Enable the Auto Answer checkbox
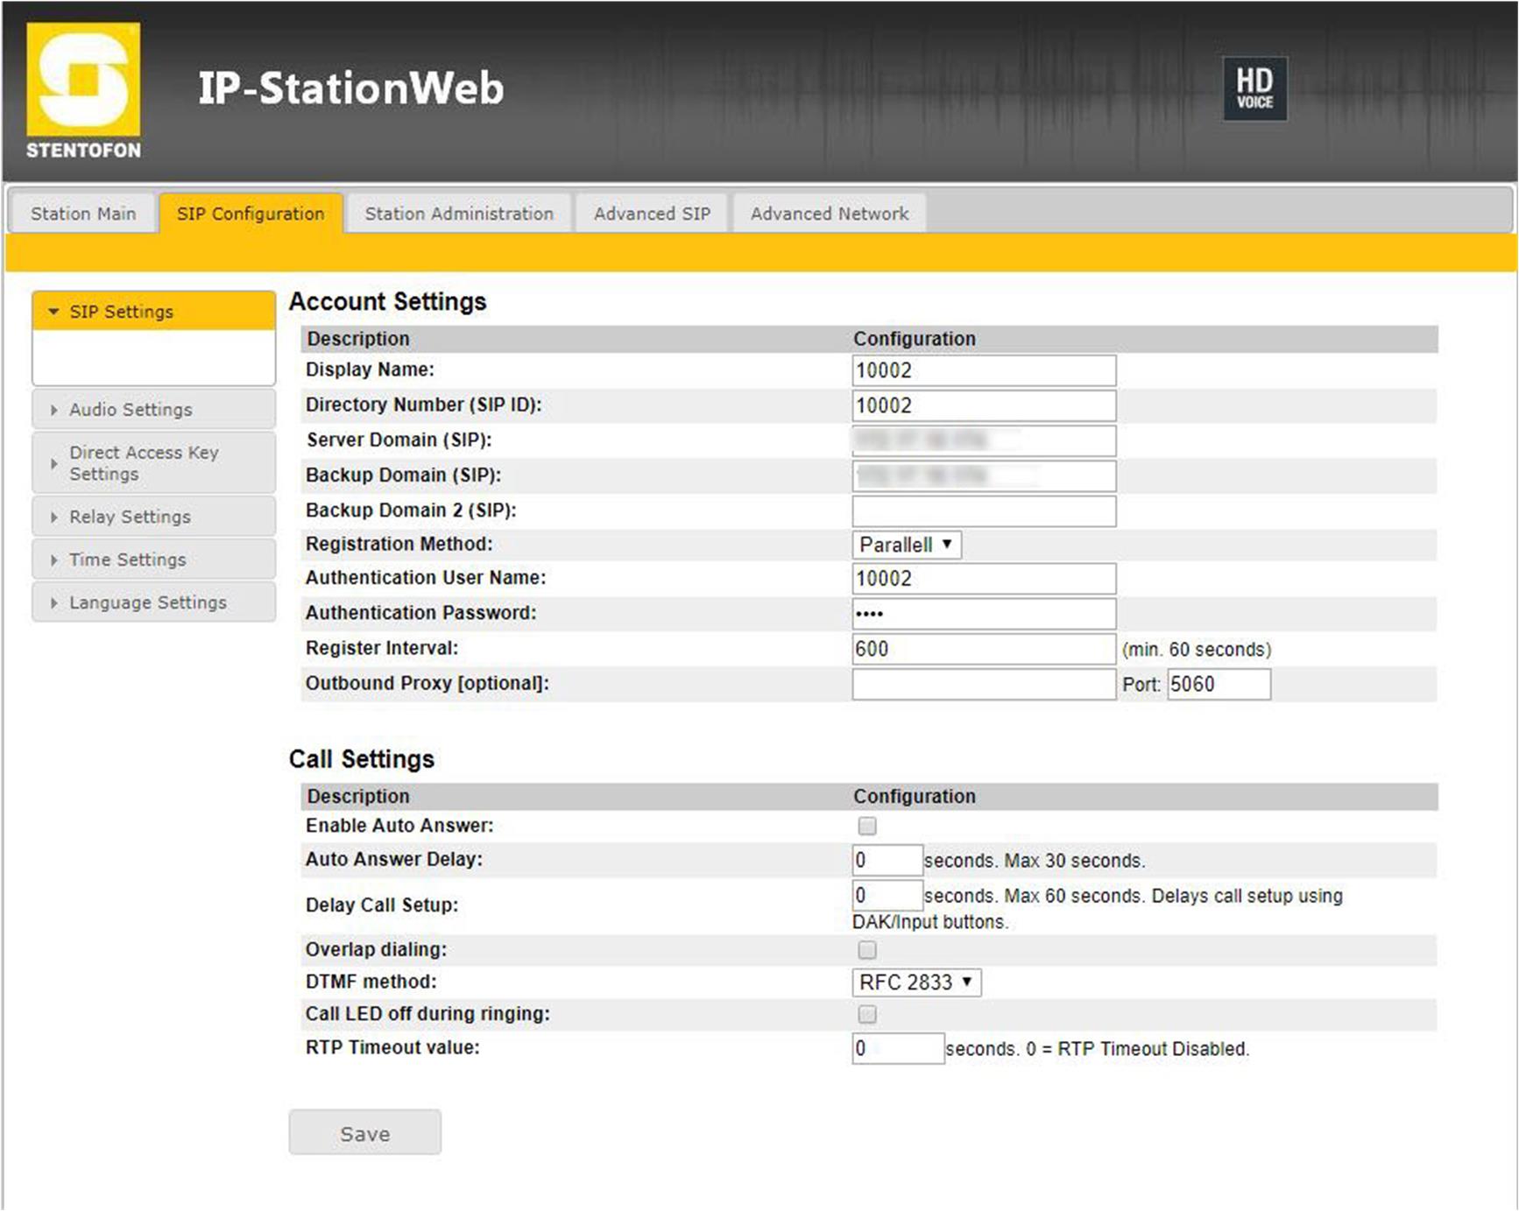 [866, 826]
